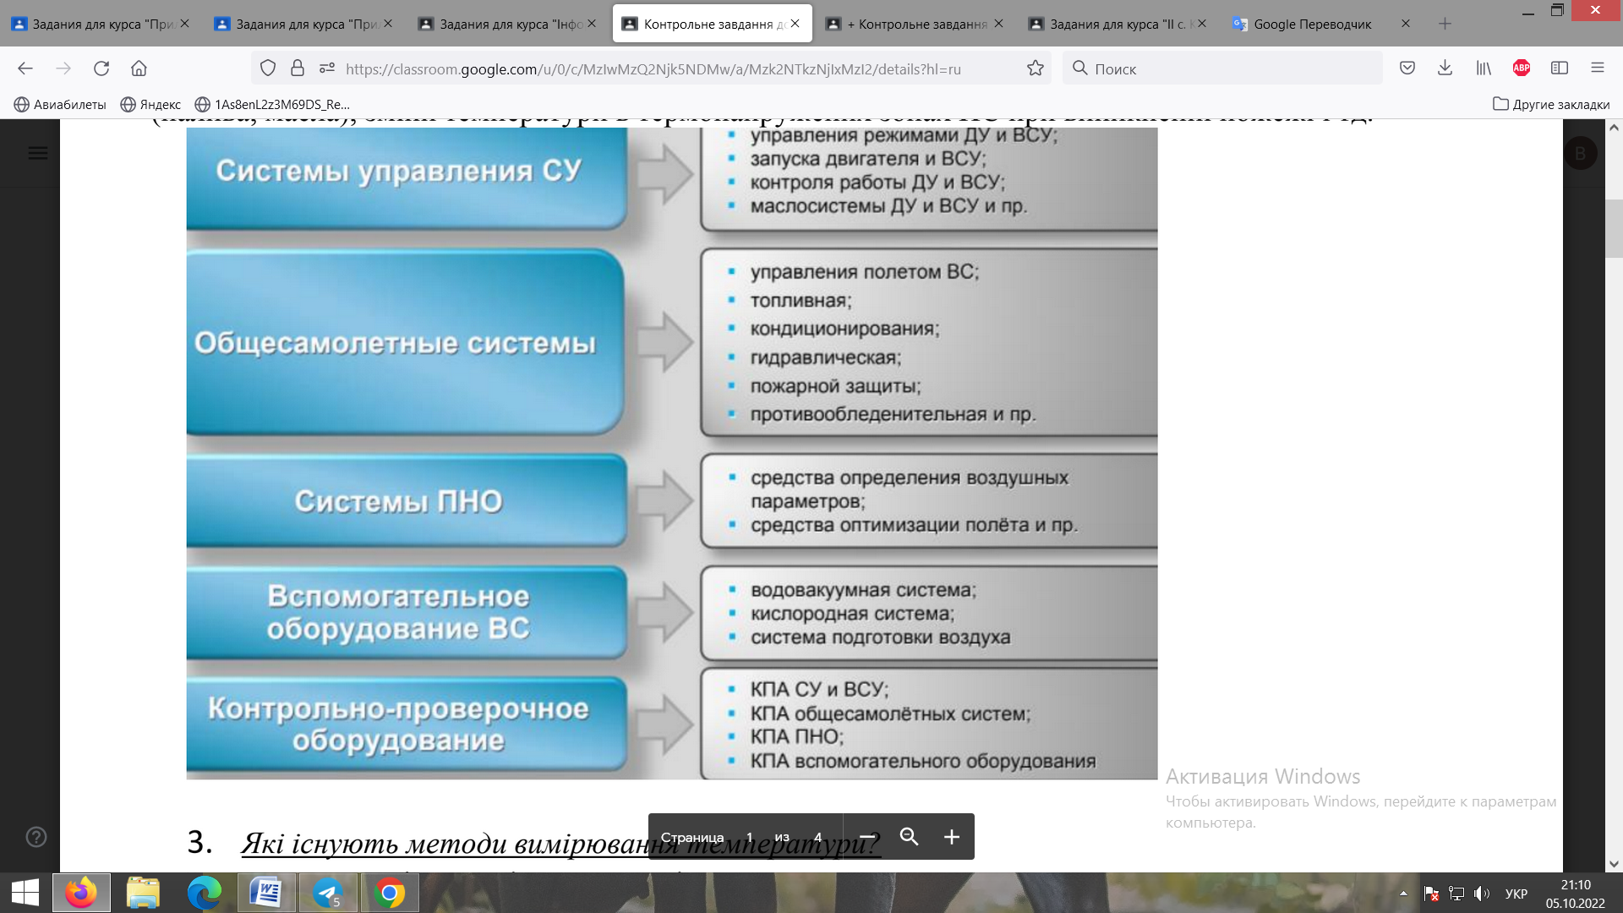This screenshot has width=1623, height=913.
Task: Zoom in the document with plus
Action: (x=952, y=837)
